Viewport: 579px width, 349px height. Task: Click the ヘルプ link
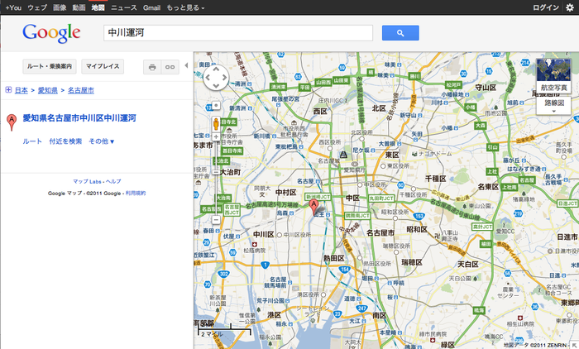coord(113,181)
